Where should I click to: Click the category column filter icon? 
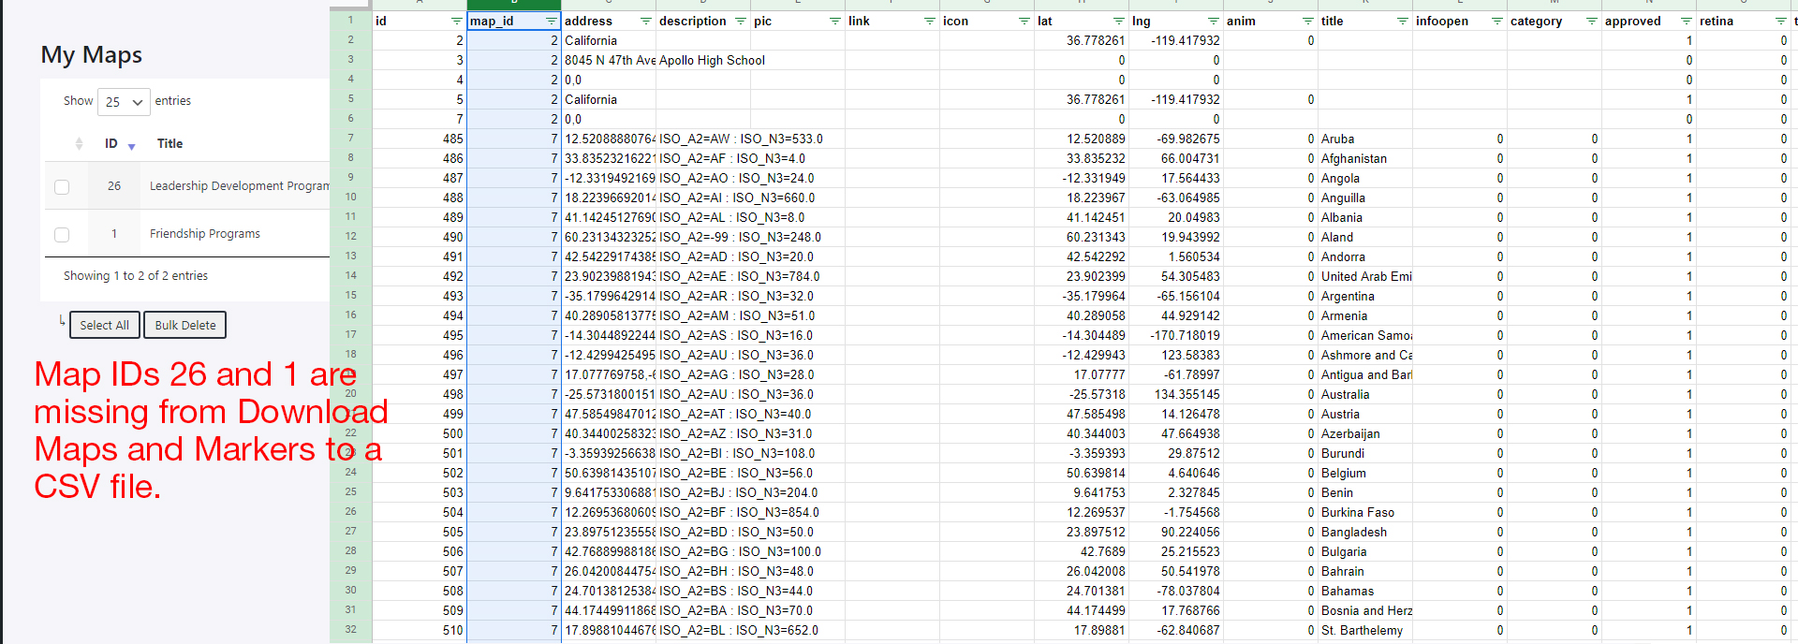click(1591, 22)
